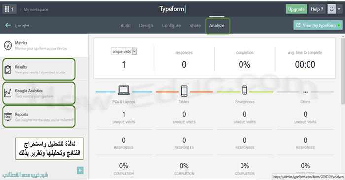The width and height of the screenshot is (345, 180).
Task: Choose the Smartphones device icon
Action: pyautogui.click(x=244, y=90)
